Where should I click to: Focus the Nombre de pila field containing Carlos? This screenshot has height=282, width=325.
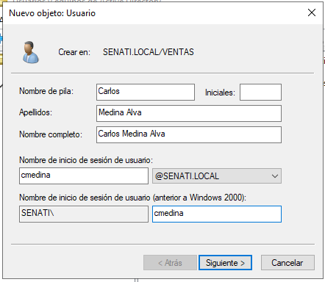click(146, 92)
